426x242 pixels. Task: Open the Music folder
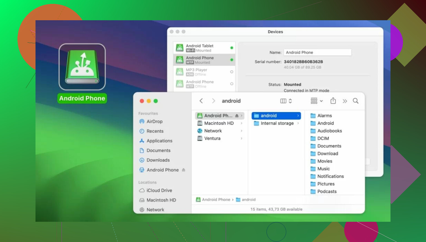[320, 169]
